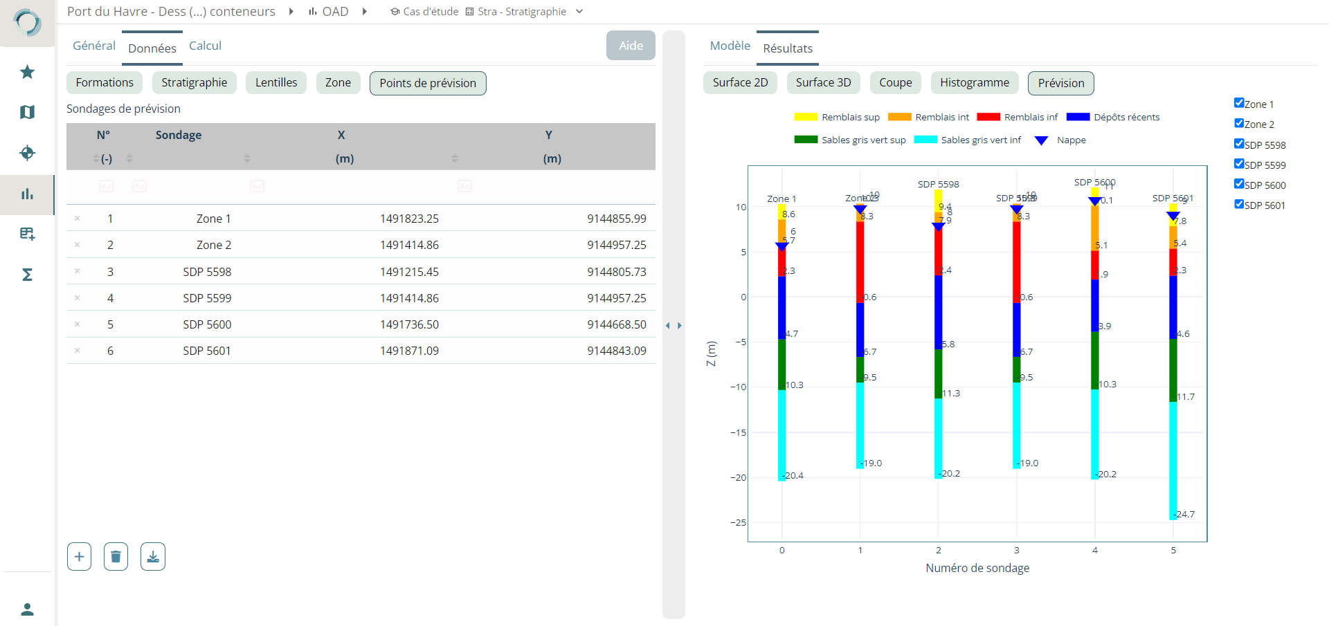Select the bar chart sidebar icon
The width and height of the screenshot is (1329, 626).
coord(27,194)
